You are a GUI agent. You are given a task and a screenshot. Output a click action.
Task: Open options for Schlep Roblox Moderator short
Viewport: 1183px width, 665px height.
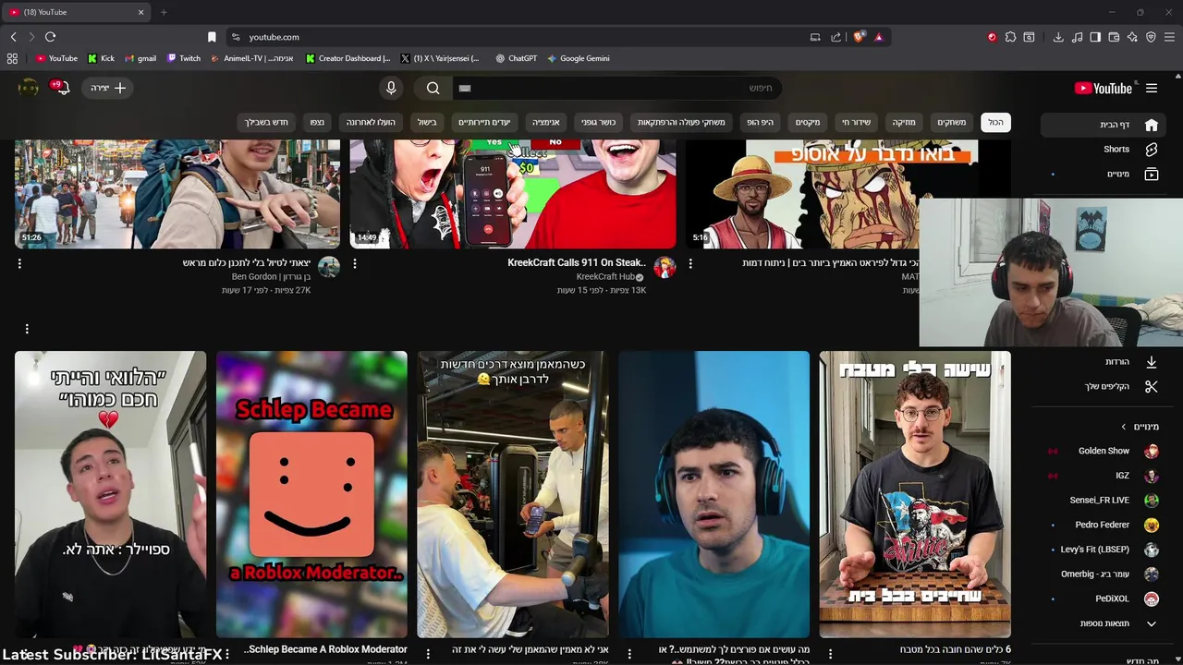[x=226, y=653]
